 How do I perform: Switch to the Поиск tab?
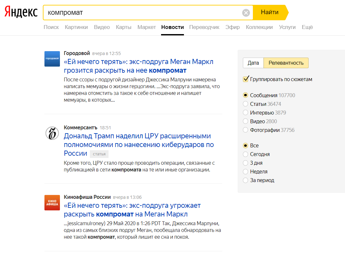click(51, 27)
